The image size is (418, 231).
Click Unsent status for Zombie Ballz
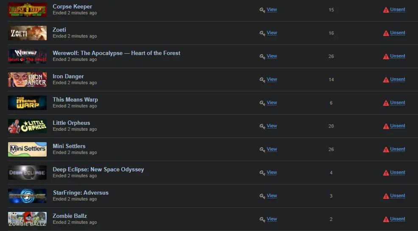pos(398,219)
